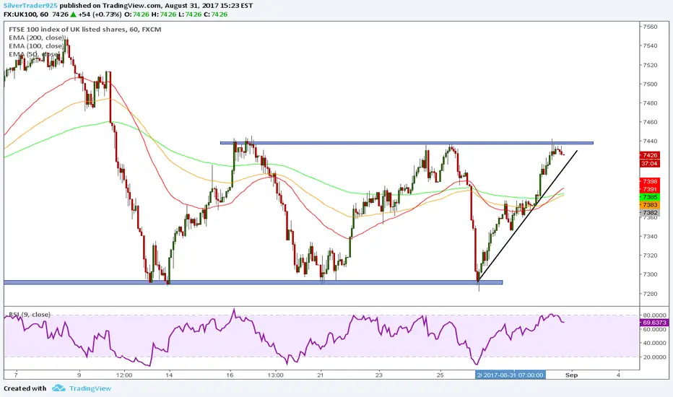Click the red 7426 current price tag
This screenshot has width=673, height=397.
(650, 155)
